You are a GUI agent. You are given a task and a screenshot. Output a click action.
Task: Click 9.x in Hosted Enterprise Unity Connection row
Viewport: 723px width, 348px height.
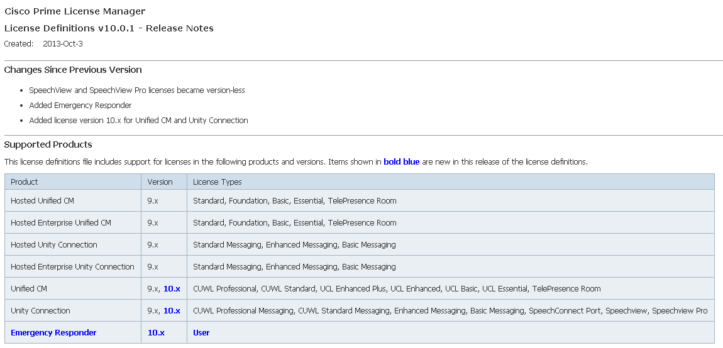point(164,266)
